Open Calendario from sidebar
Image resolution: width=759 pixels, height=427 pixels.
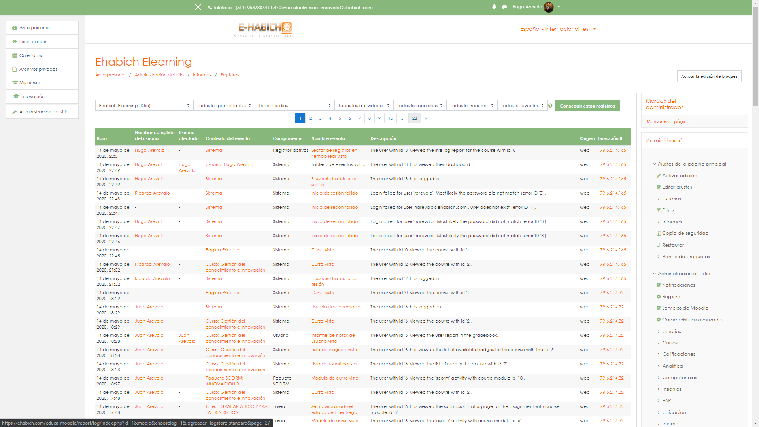(42, 55)
